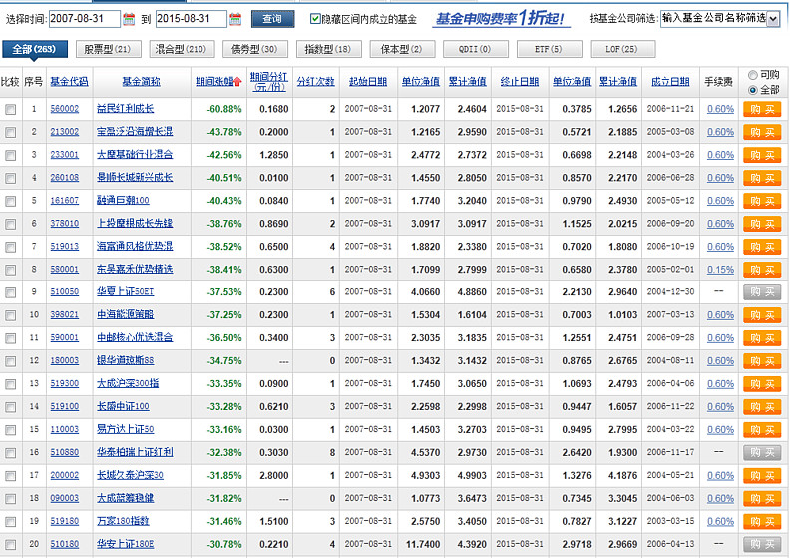Viewport: 798px width, 558px height.
Task: Sort by the 期间涨幅 column header
Action: tap(214, 82)
